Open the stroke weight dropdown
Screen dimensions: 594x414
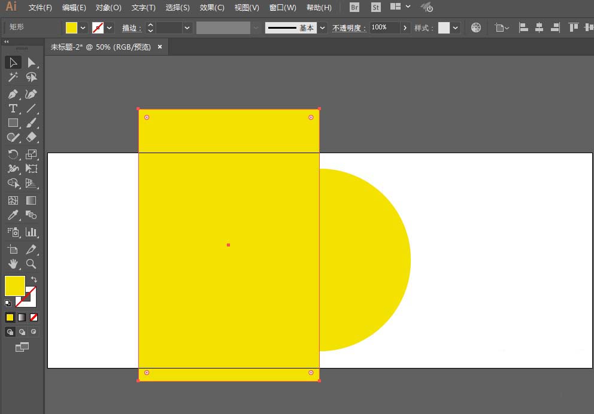point(187,28)
